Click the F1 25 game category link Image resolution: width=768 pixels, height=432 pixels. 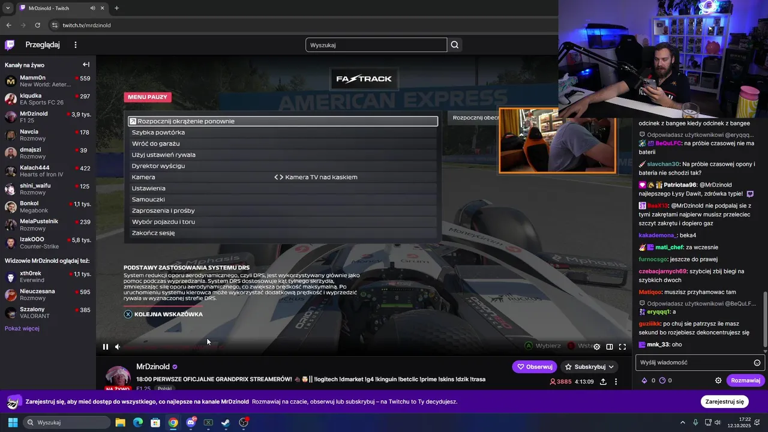[x=143, y=389]
